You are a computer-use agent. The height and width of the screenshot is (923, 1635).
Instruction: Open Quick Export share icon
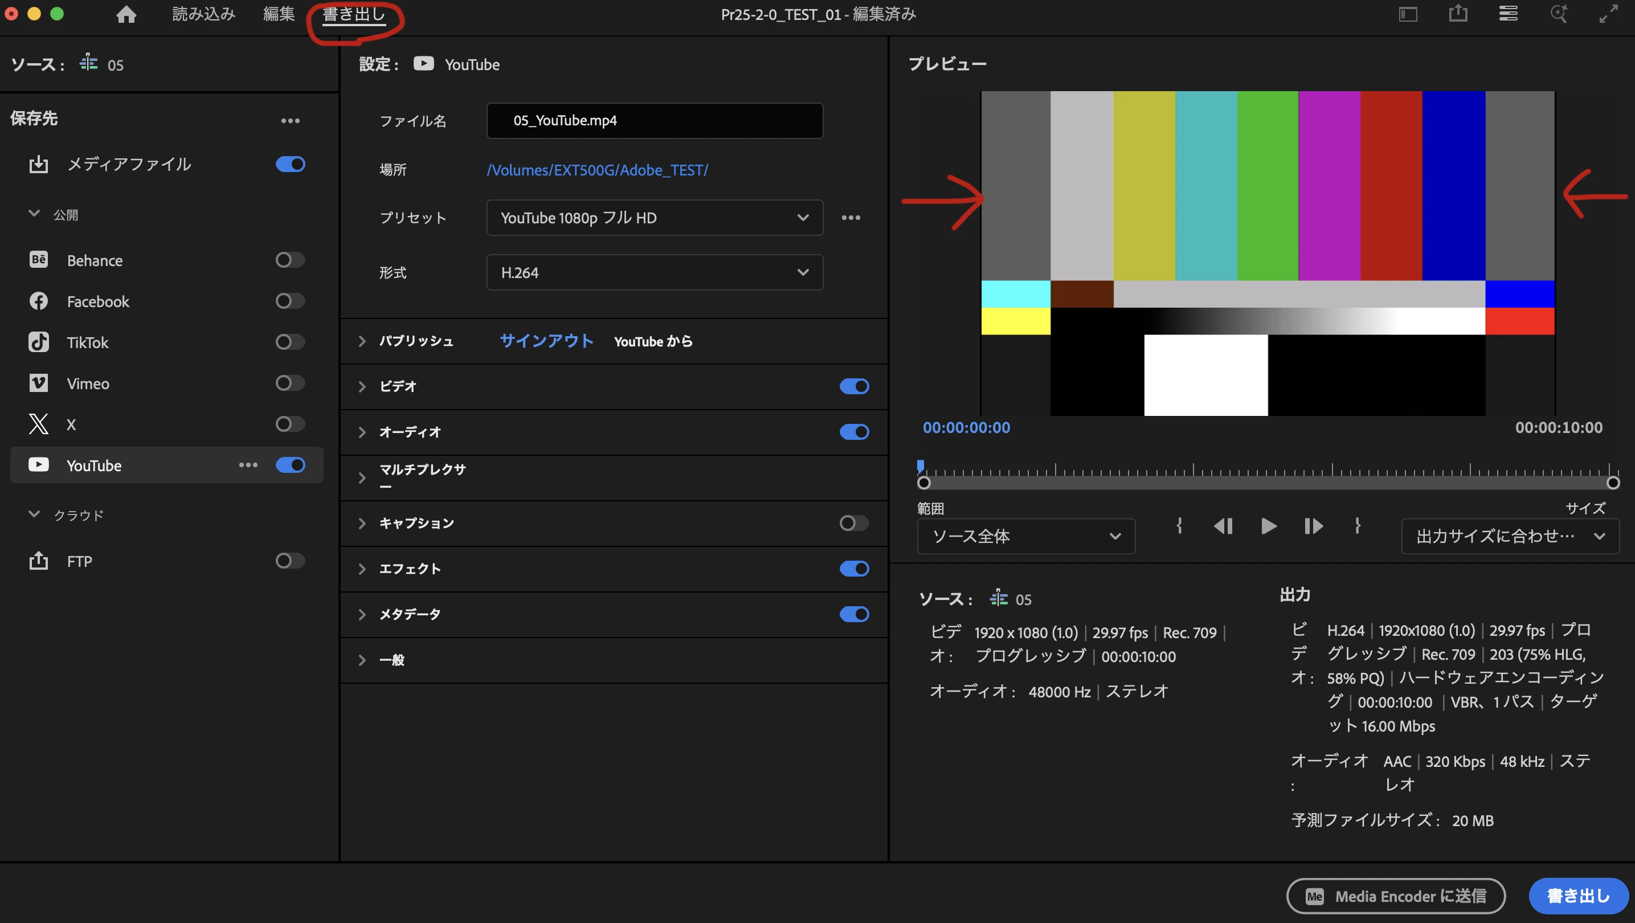point(1458,13)
